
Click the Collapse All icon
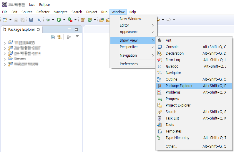point(53,37)
